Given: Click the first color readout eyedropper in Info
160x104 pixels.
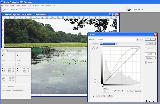Looking at the screenshot, I should pyautogui.click(x=2, y=56).
